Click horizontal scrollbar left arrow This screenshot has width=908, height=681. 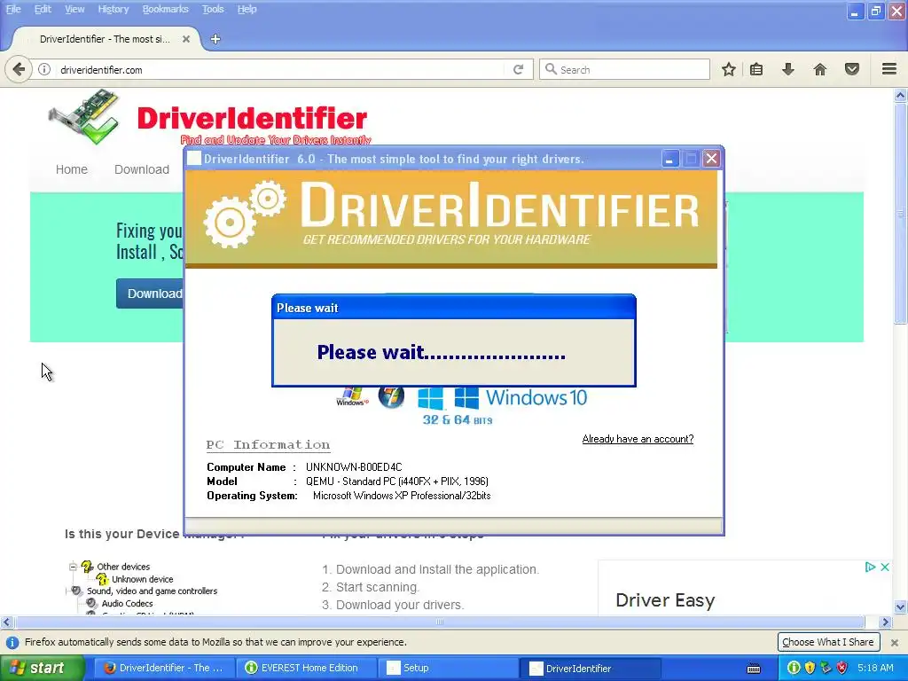tap(6, 622)
